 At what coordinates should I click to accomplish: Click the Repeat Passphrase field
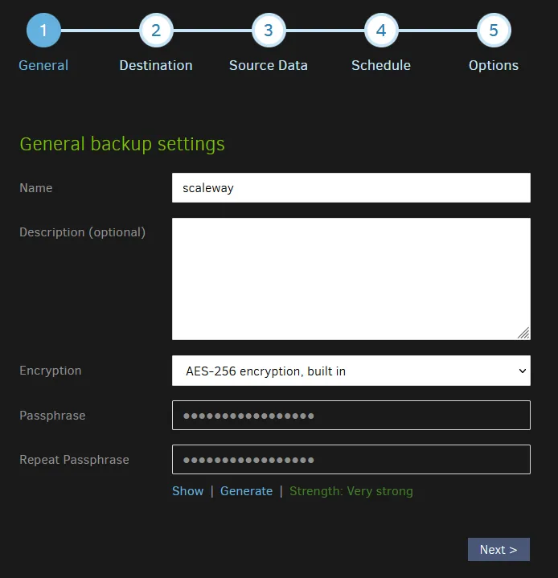351,460
